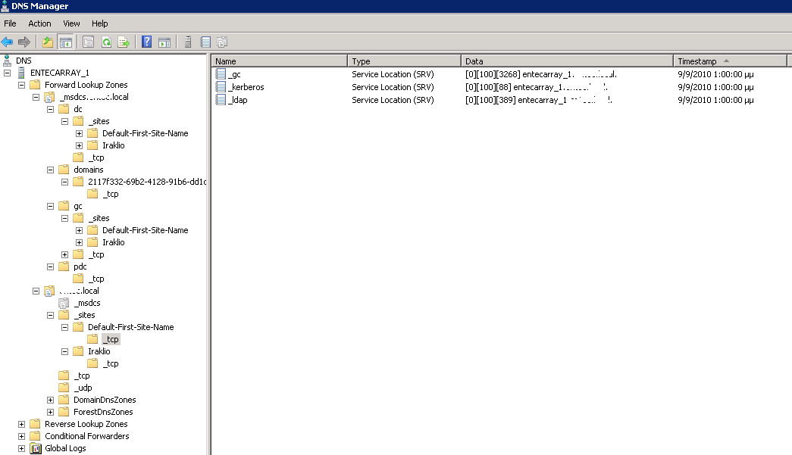Viewport: 792px width, 455px height.
Task: Toggle Show/Hide Console Tree button
Action: (66, 42)
